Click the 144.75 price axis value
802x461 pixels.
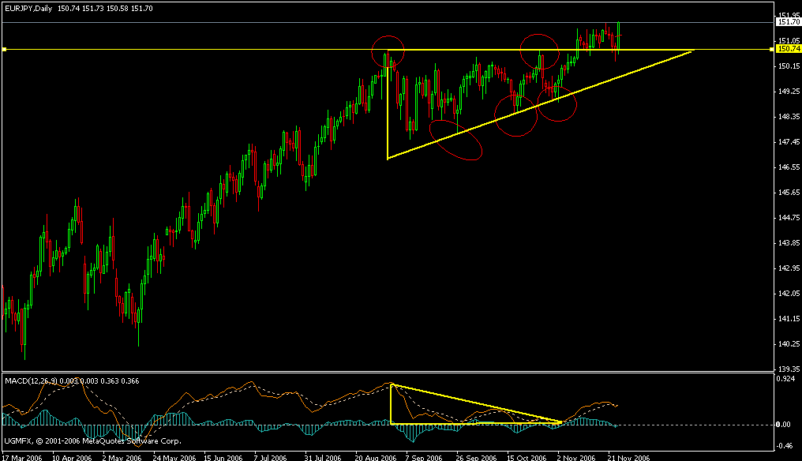[x=789, y=217]
